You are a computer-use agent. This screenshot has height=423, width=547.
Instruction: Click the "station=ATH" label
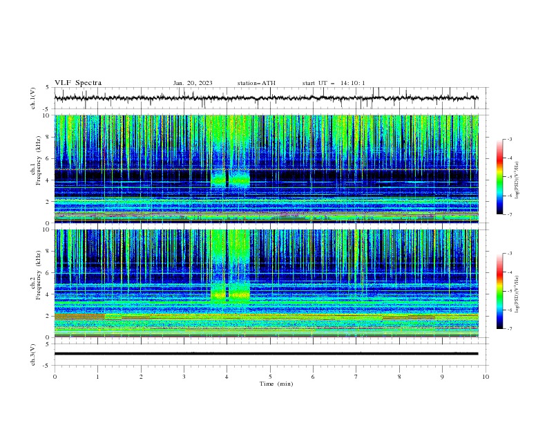(x=256, y=83)
